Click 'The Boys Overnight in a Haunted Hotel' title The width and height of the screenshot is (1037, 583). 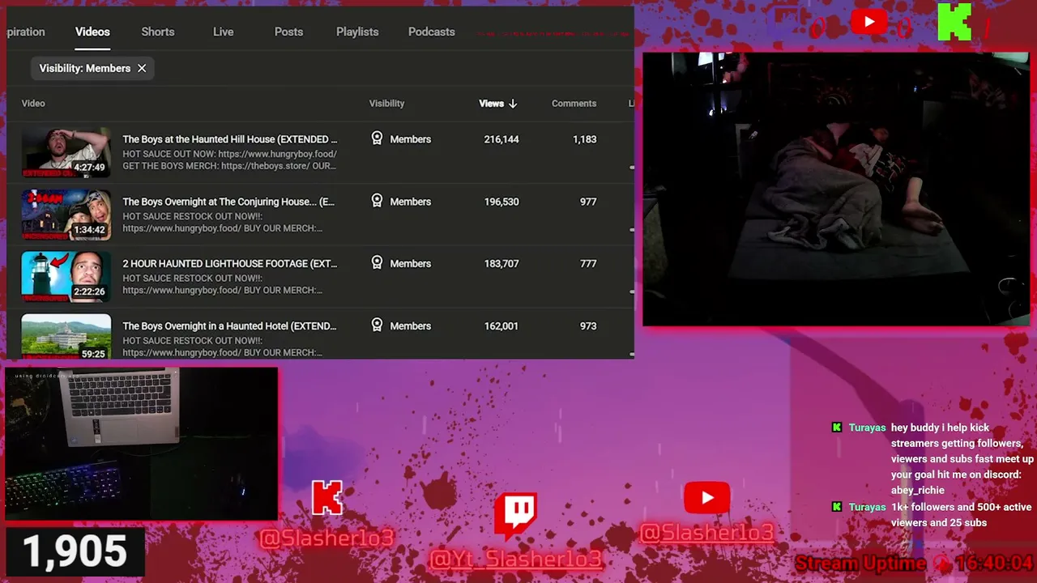[229, 326]
